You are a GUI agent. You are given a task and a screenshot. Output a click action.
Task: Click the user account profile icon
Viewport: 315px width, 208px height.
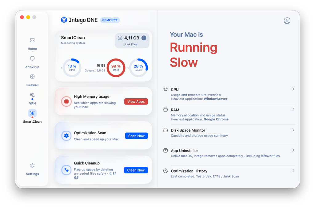point(287,21)
